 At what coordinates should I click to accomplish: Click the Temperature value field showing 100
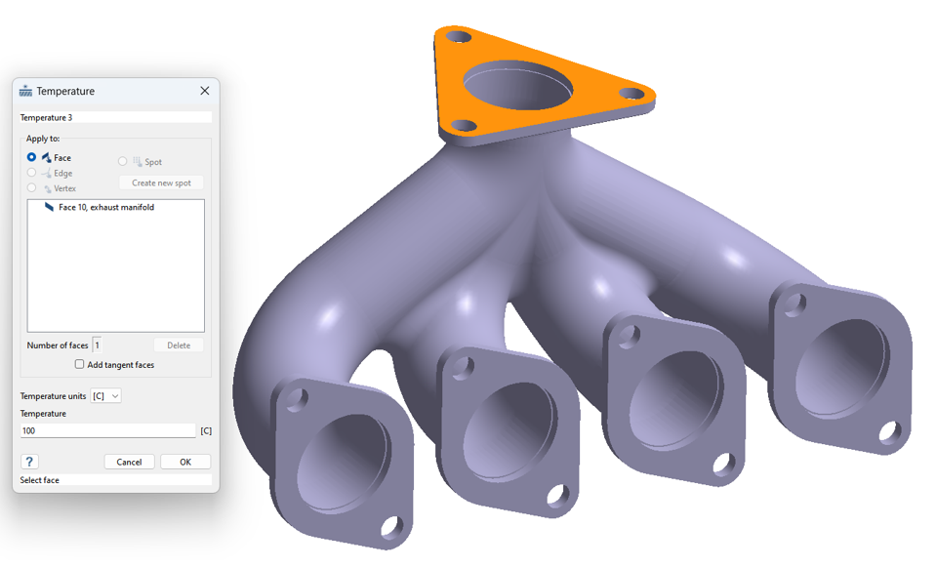(107, 430)
